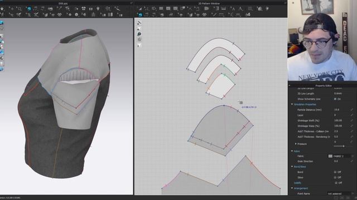Collapse the Fabric section

click(292, 151)
